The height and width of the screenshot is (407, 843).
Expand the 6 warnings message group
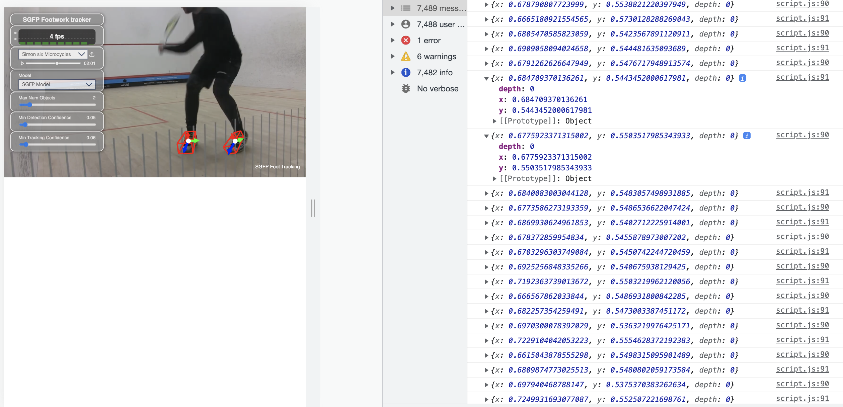[x=393, y=57]
